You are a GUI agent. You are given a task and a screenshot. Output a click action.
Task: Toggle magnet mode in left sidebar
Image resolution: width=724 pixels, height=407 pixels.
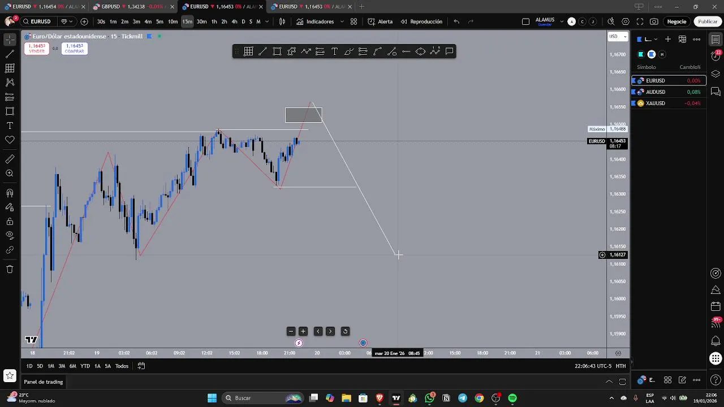(10, 193)
